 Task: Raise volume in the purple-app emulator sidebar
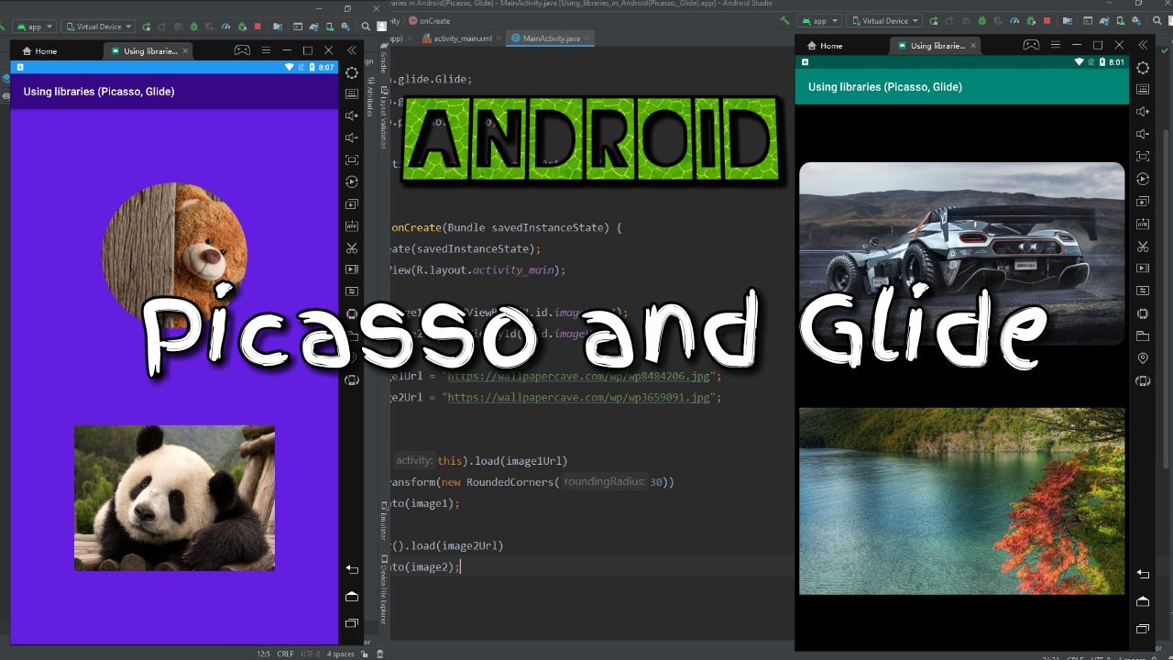[352, 115]
